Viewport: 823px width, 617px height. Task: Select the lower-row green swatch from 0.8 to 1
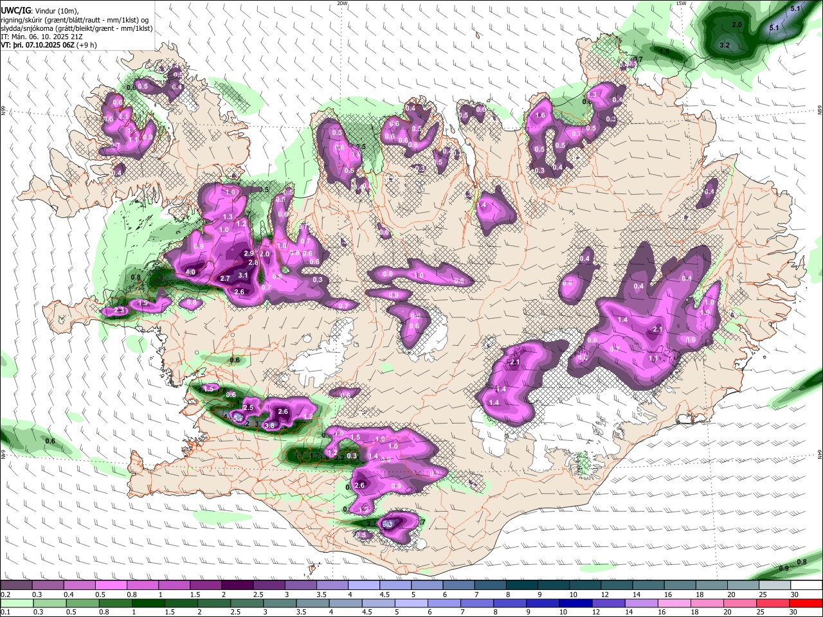[x=116, y=603]
